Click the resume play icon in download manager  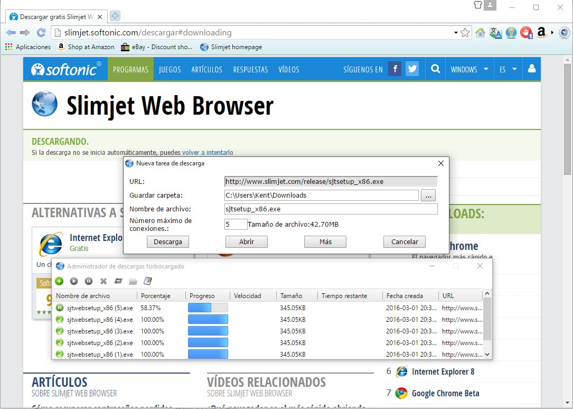tap(74, 281)
